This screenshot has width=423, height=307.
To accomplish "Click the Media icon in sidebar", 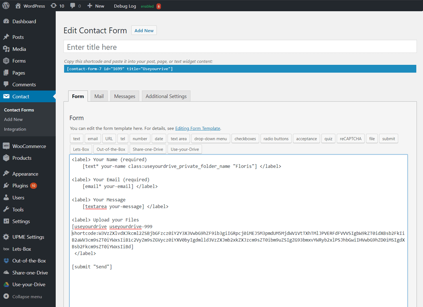I will point(6,49).
